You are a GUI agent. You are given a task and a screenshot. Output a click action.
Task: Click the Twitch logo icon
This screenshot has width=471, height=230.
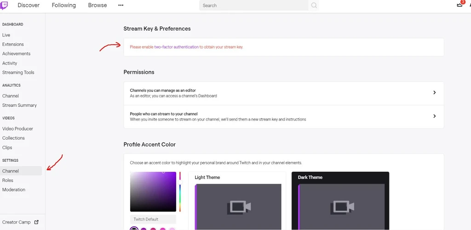point(4,5)
